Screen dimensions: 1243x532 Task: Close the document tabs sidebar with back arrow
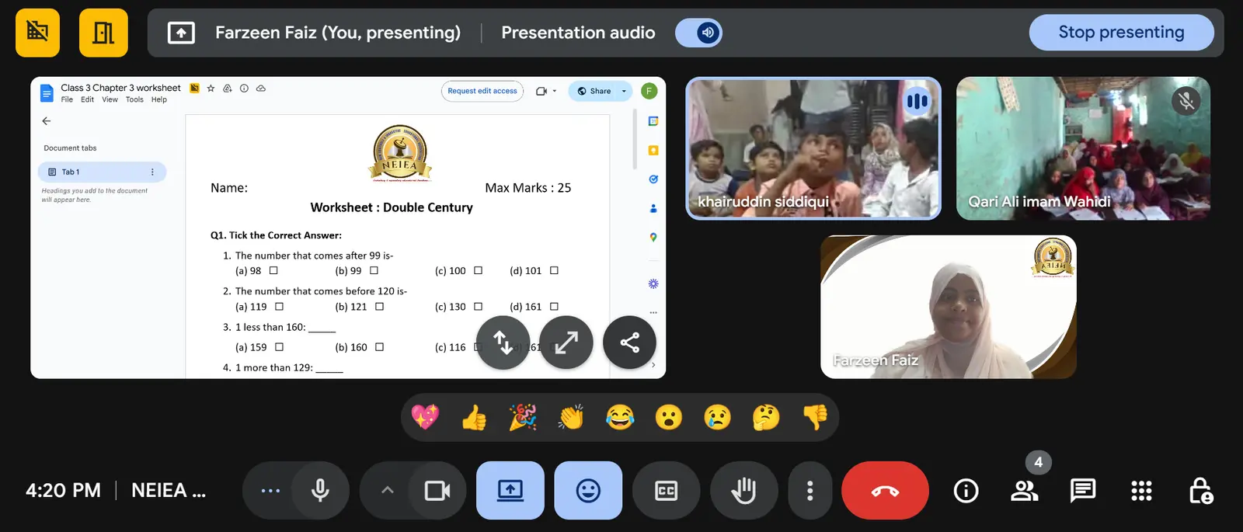47,121
